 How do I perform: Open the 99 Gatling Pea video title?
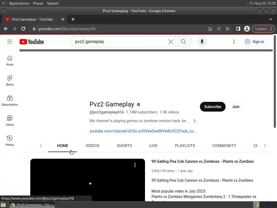[x=203, y=161]
